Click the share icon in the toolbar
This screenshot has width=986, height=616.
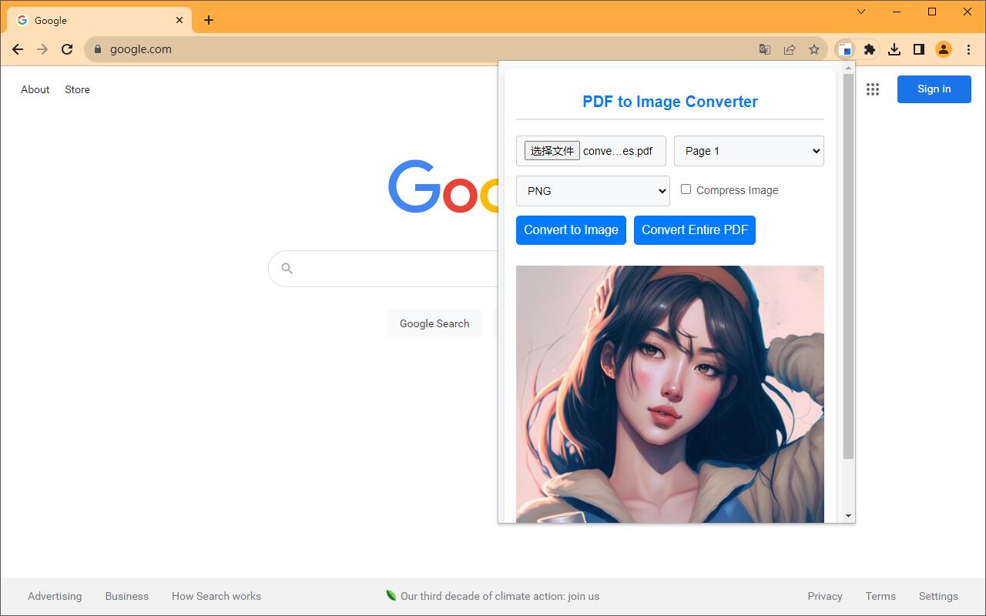coord(790,49)
